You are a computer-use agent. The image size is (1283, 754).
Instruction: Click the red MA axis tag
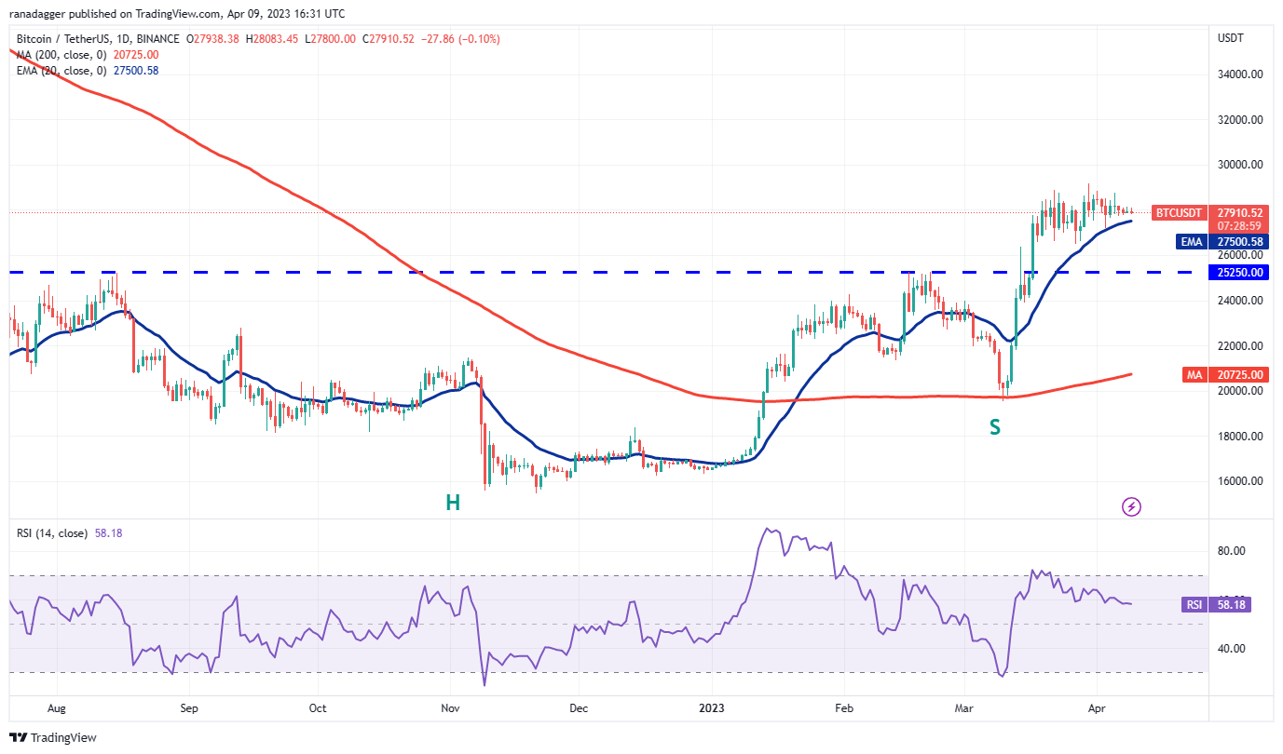click(1194, 374)
